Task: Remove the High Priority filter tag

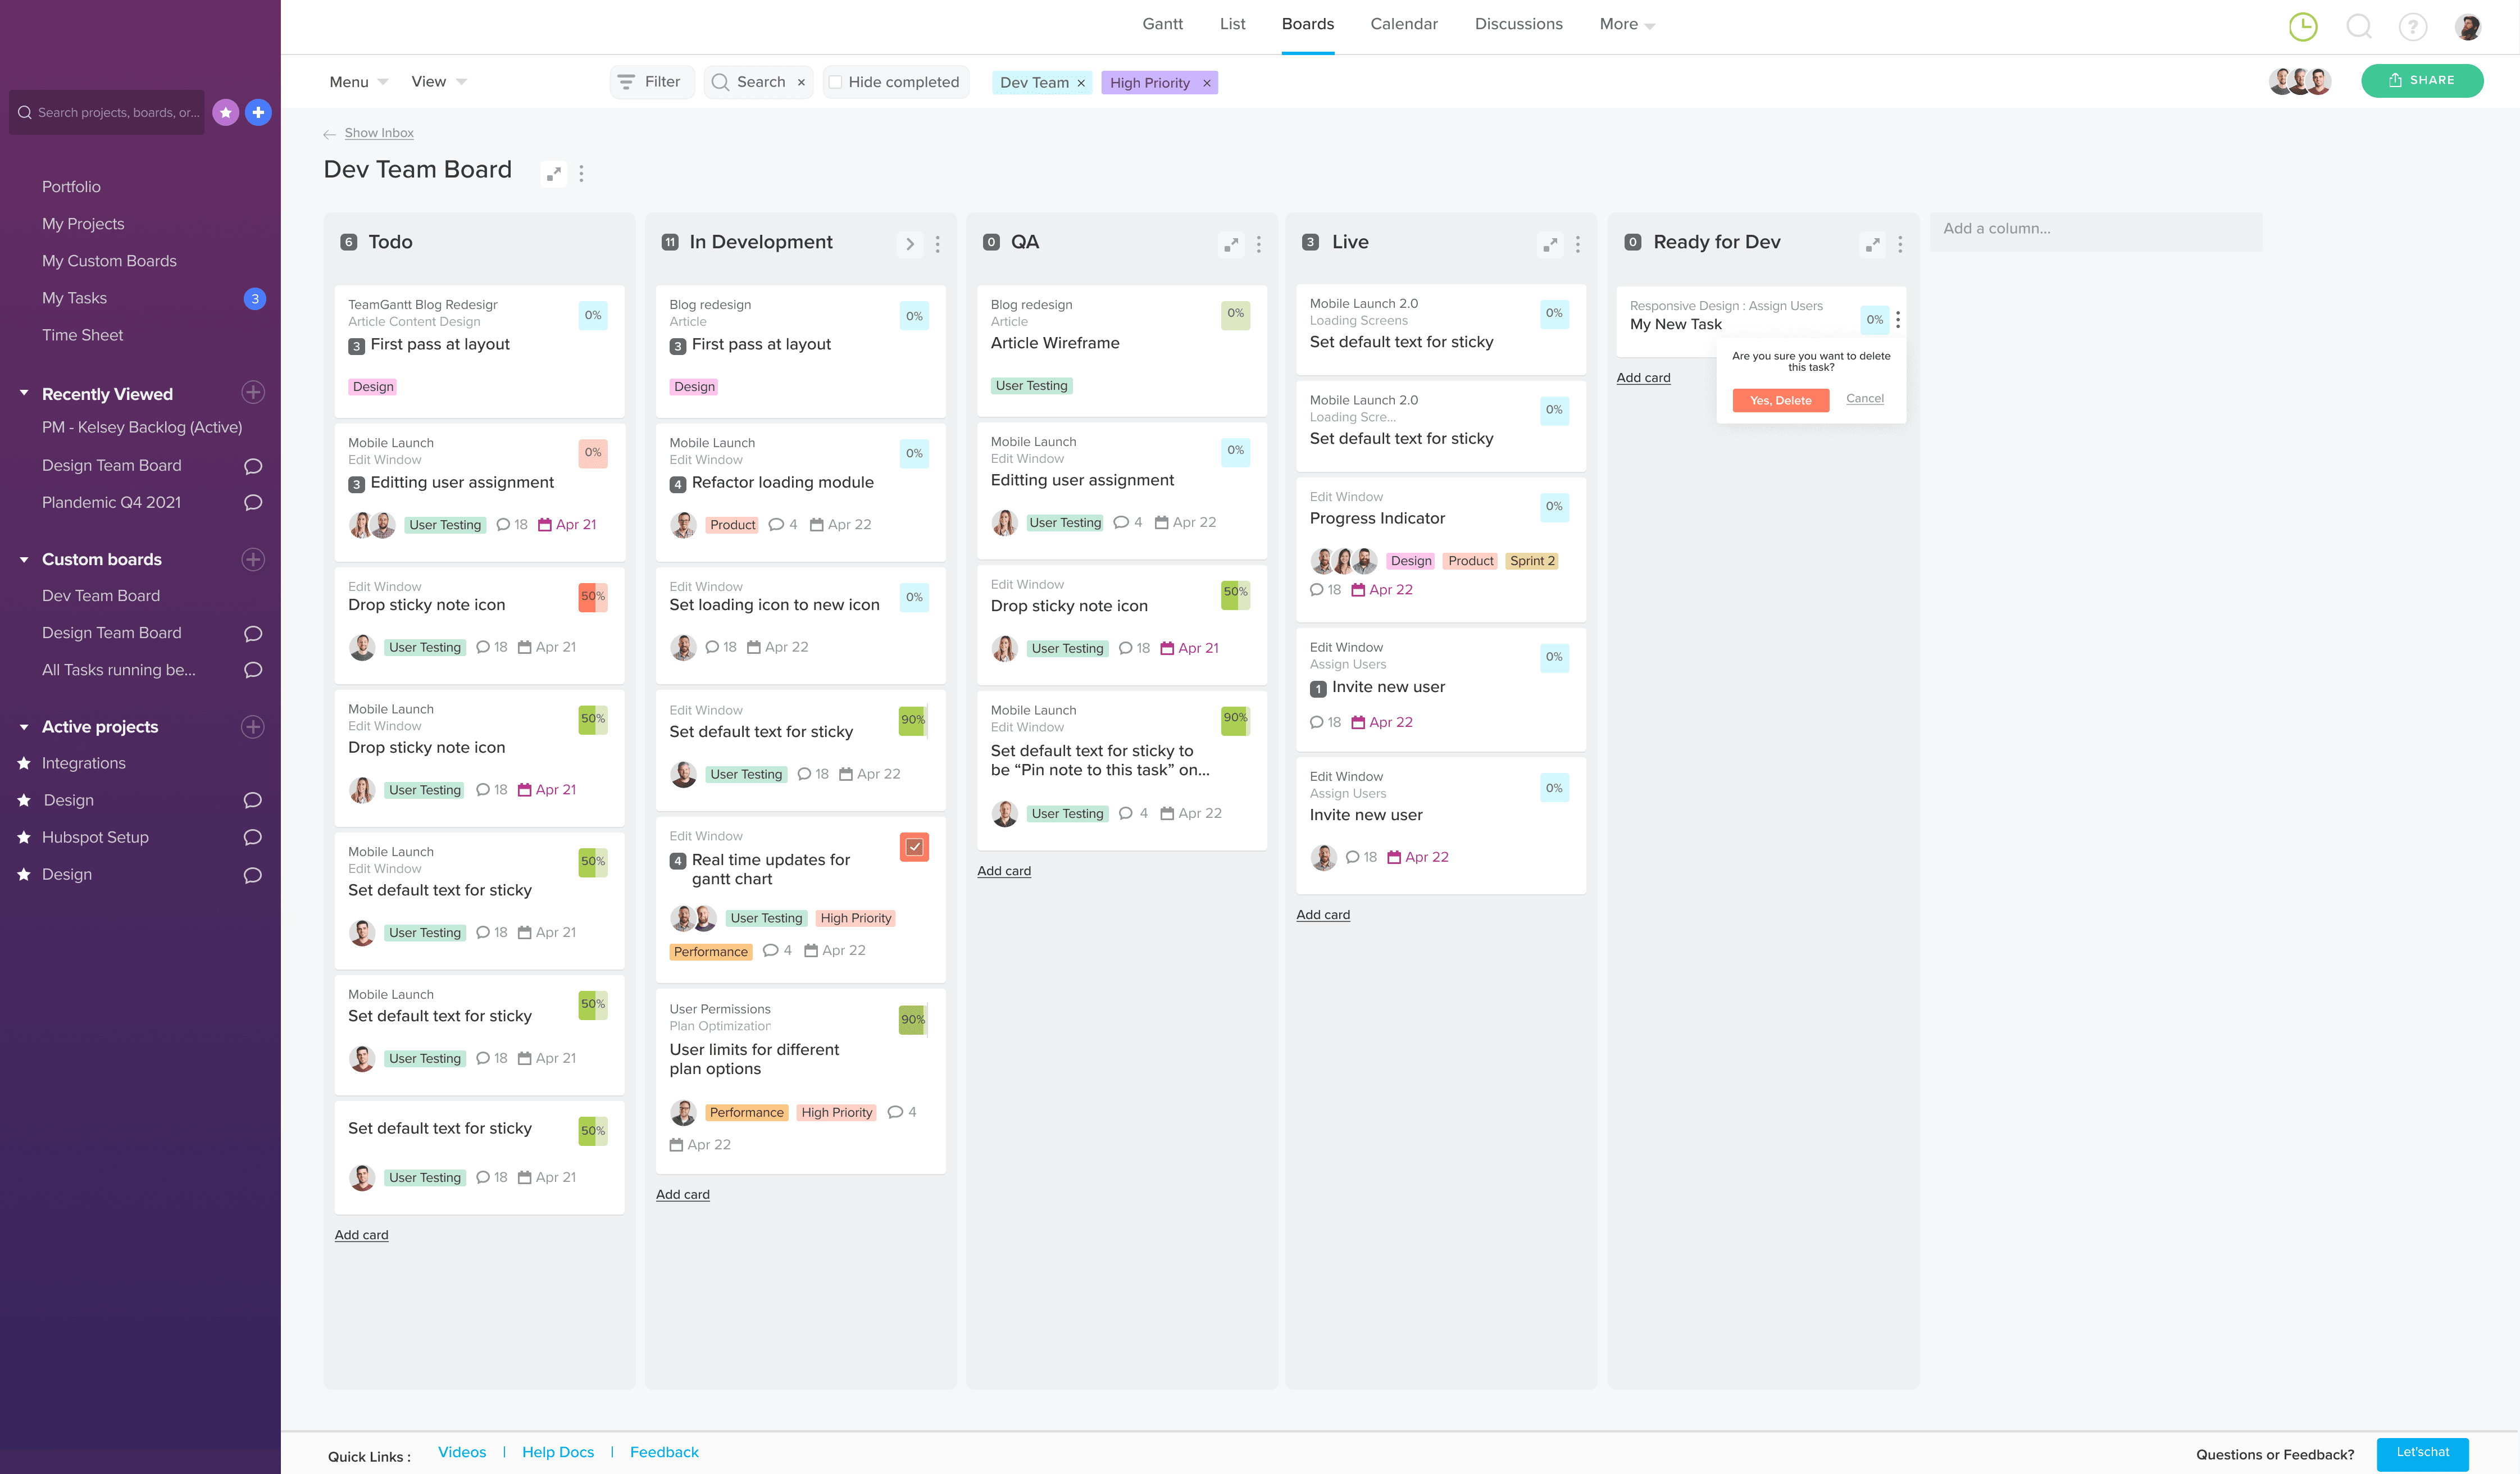Action: coord(1207,83)
